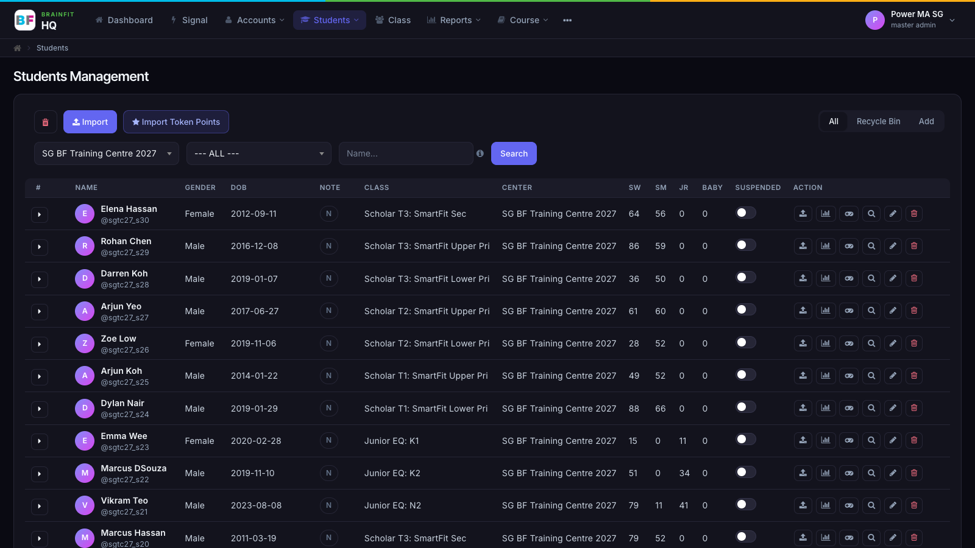975x548 pixels.
Task: Toggle suspended switch for Elena Hassan
Action: (745, 213)
